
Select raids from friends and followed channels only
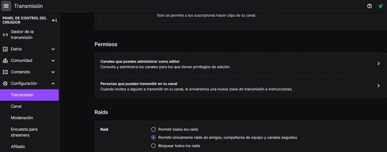[153, 138]
